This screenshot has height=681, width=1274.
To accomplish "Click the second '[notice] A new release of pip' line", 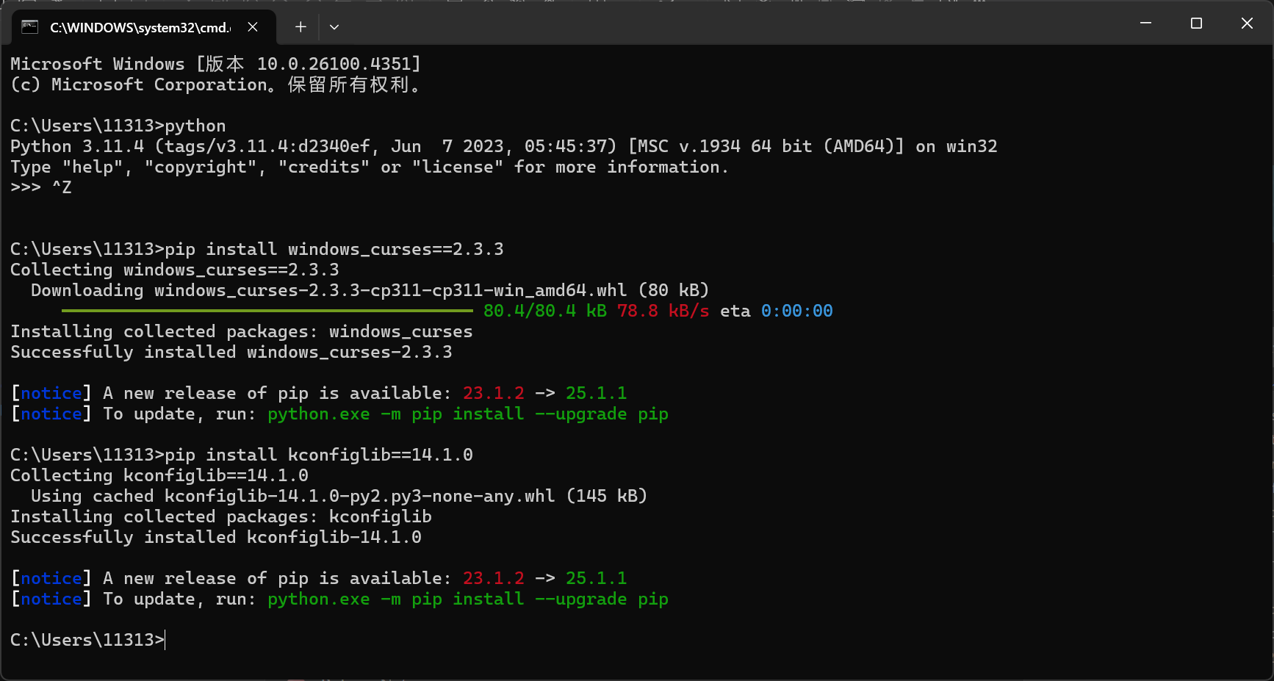I will (319, 578).
